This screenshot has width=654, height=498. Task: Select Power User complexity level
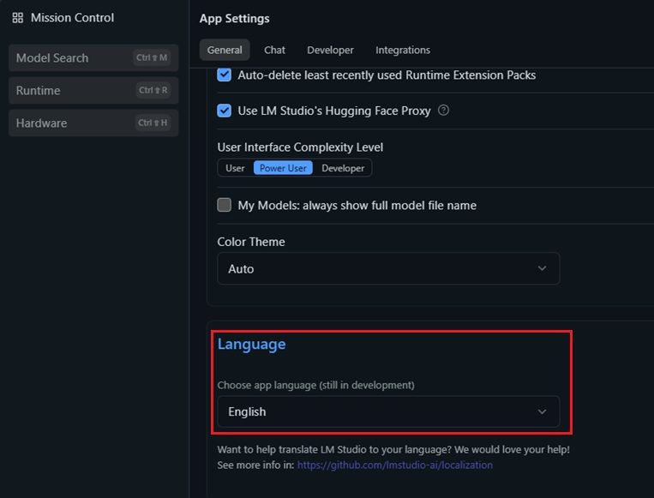click(x=283, y=168)
